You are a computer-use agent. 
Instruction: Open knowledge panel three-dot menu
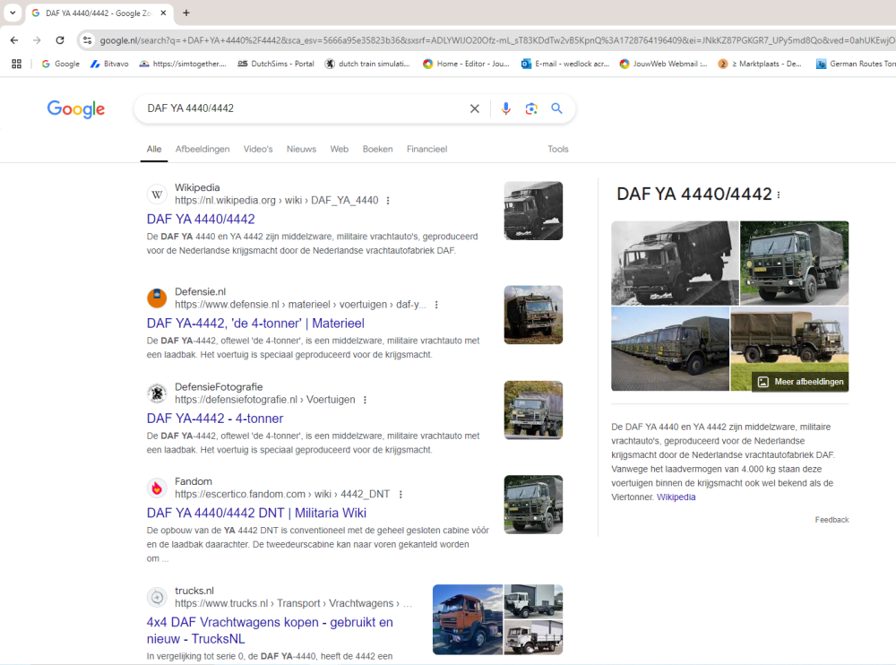(x=779, y=195)
